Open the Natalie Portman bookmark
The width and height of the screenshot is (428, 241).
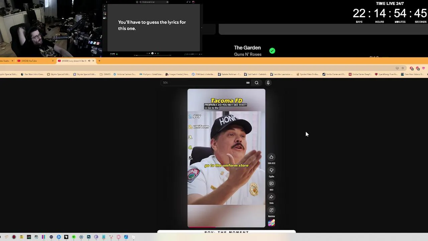(x=229, y=74)
